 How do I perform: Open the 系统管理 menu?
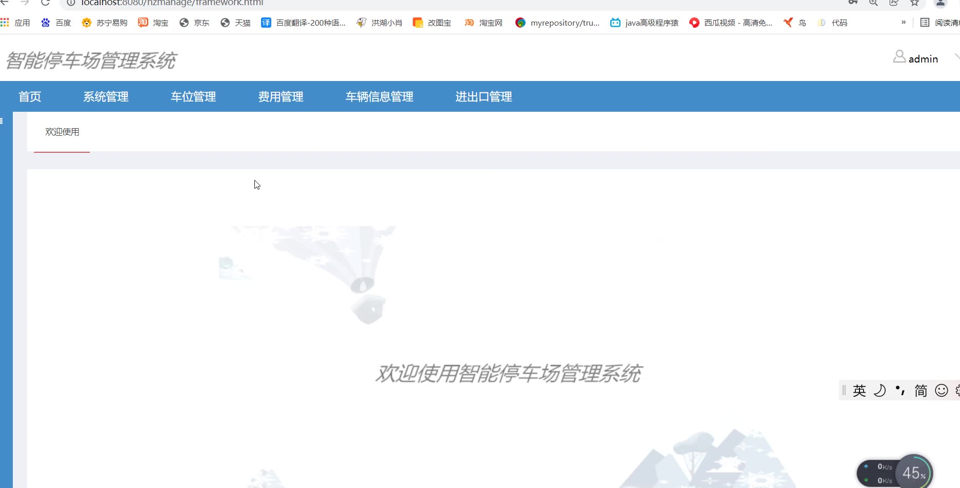tap(106, 96)
